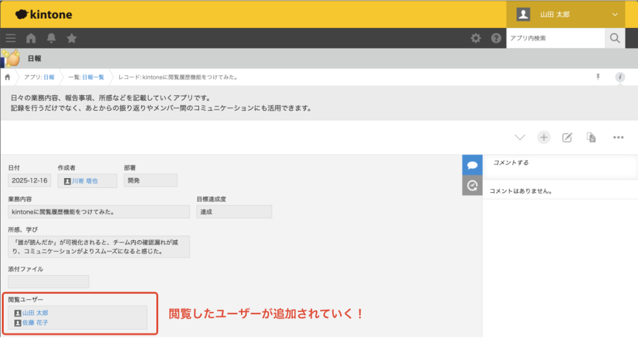Edit the record with pencil icon

pos(567,138)
